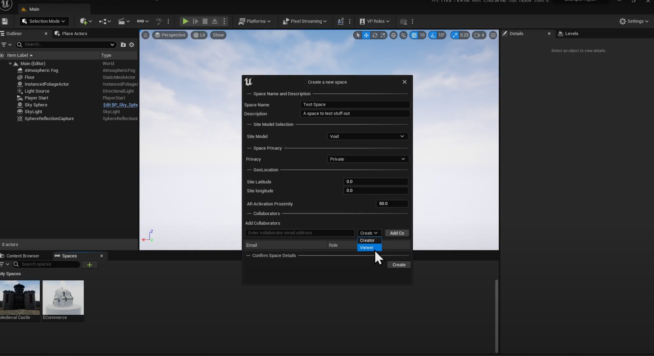The width and height of the screenshot is (654, 356).
Task: Click the Play button in the toolbar
Action: click(x=185, y=21)
